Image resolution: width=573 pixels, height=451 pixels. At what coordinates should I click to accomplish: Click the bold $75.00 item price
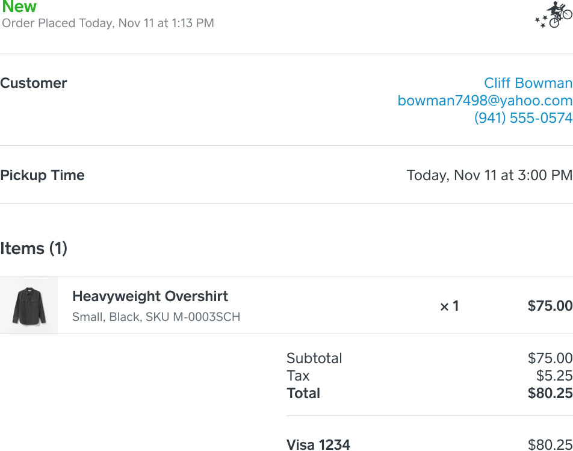550,306
